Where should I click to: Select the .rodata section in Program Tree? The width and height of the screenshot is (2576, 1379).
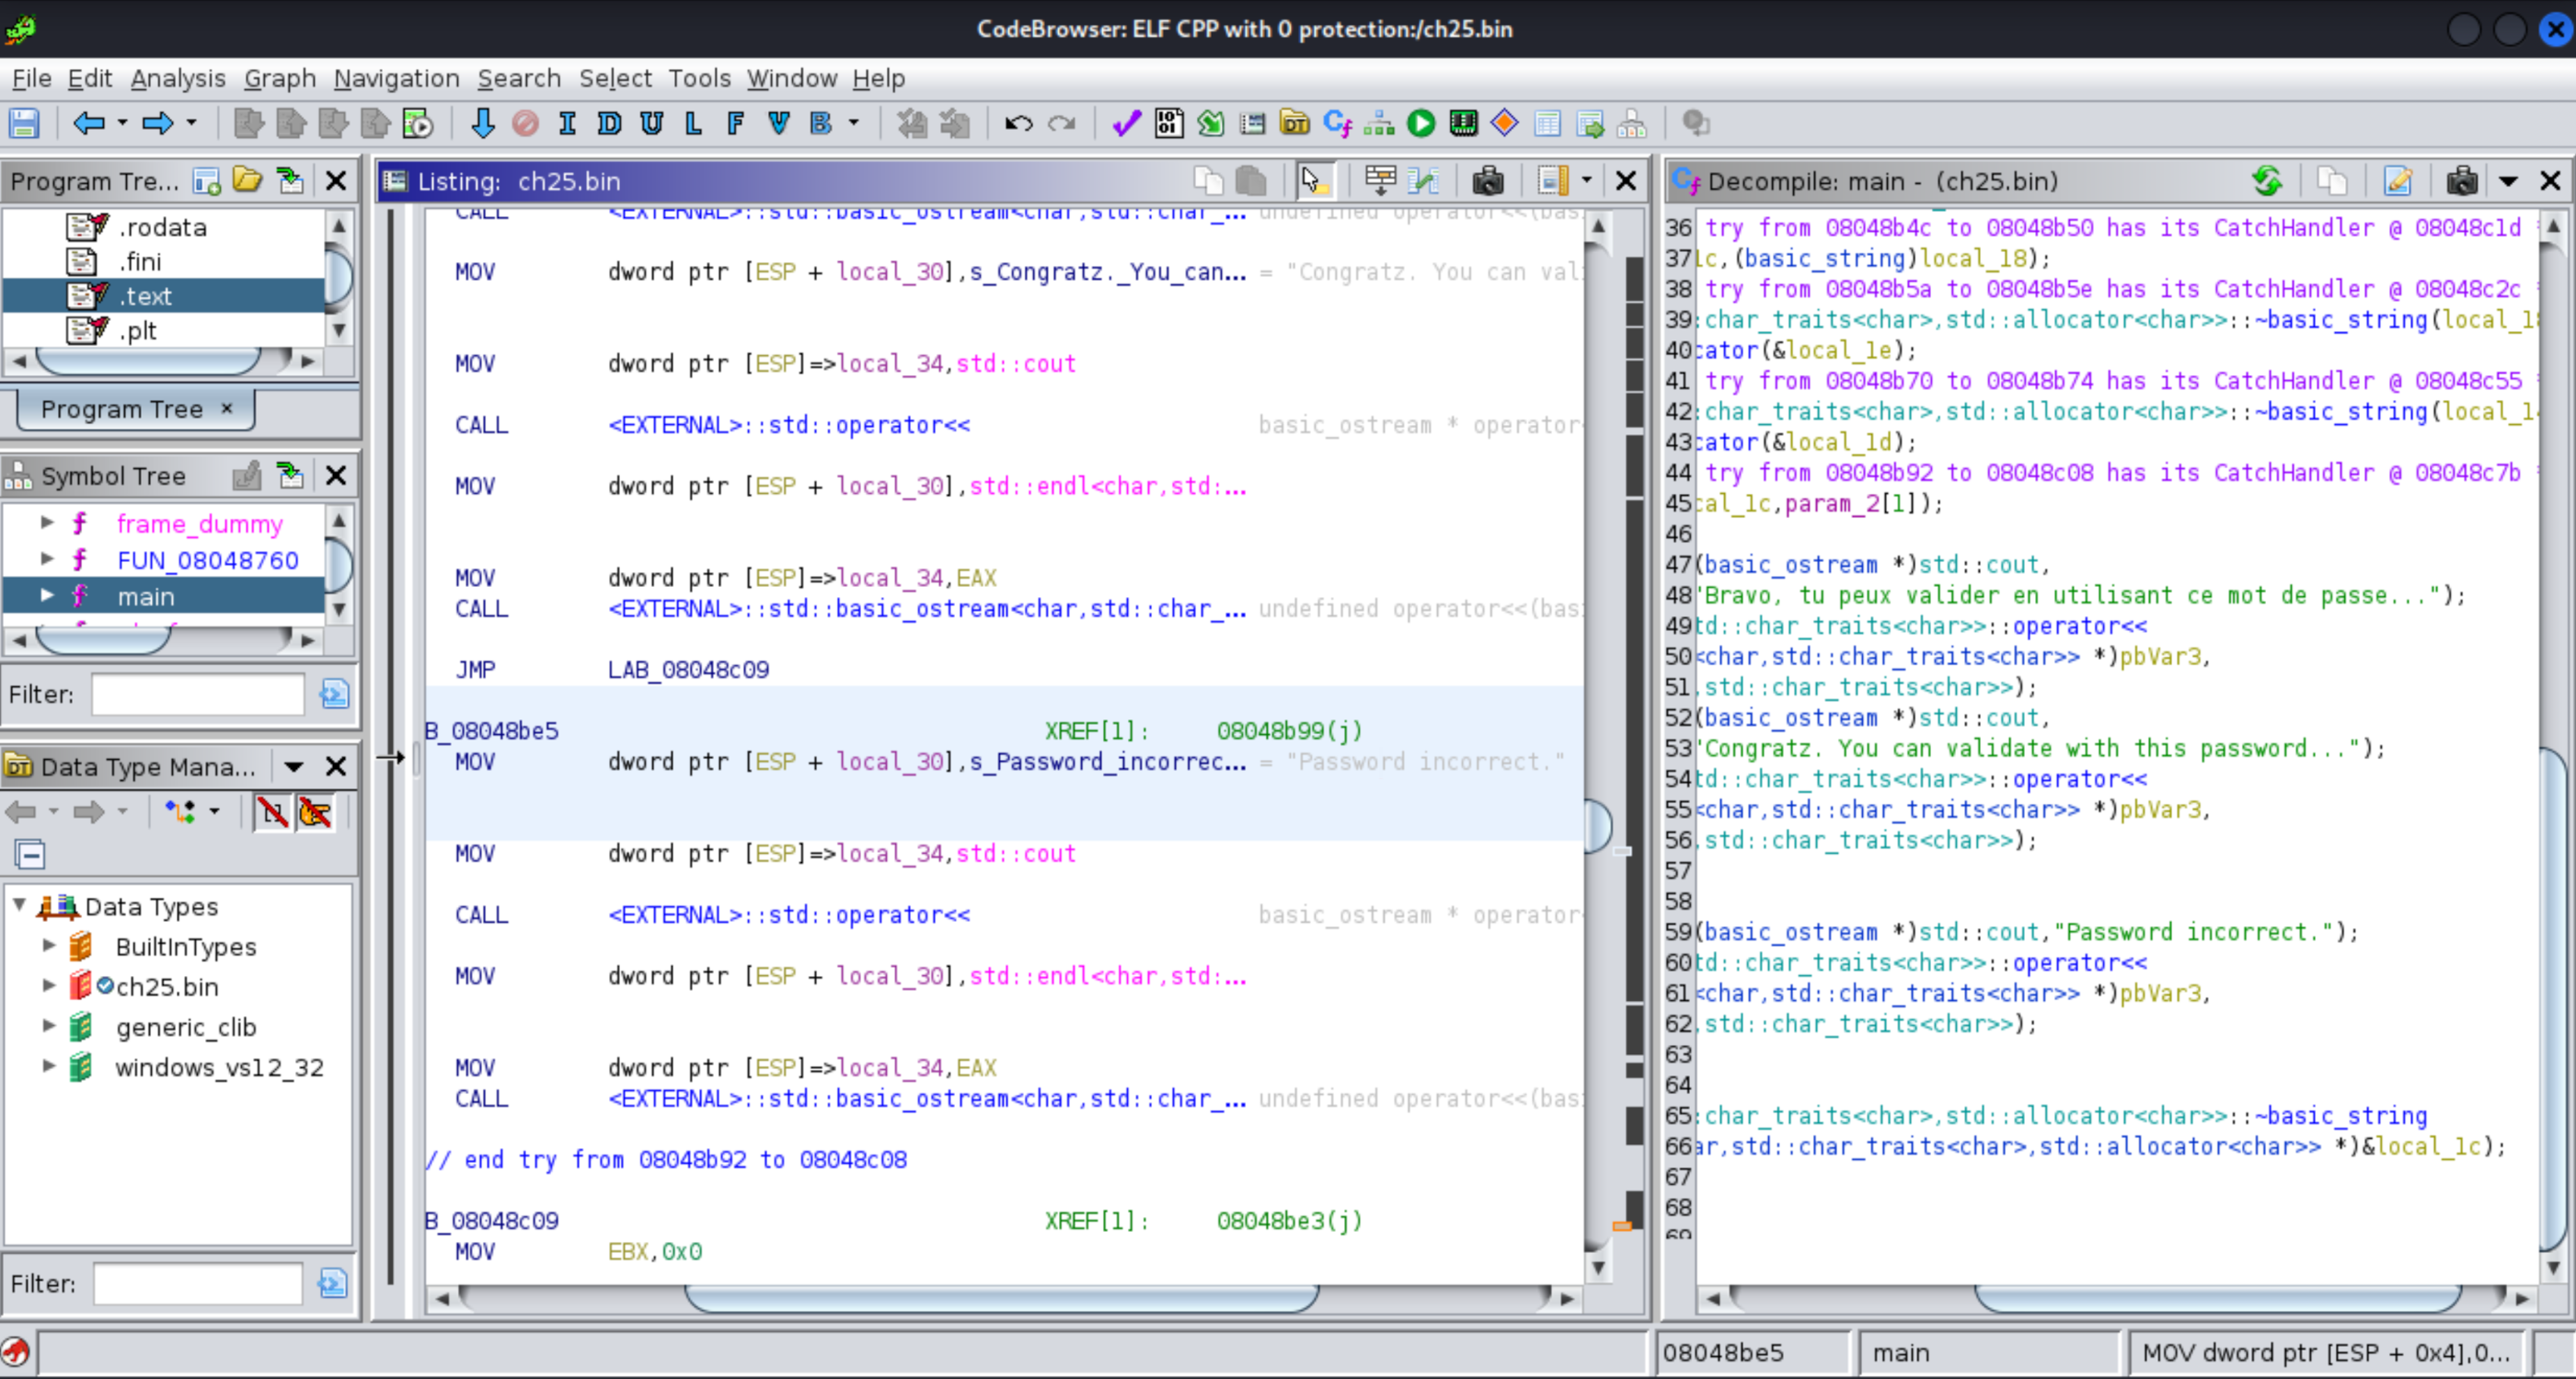163,227
